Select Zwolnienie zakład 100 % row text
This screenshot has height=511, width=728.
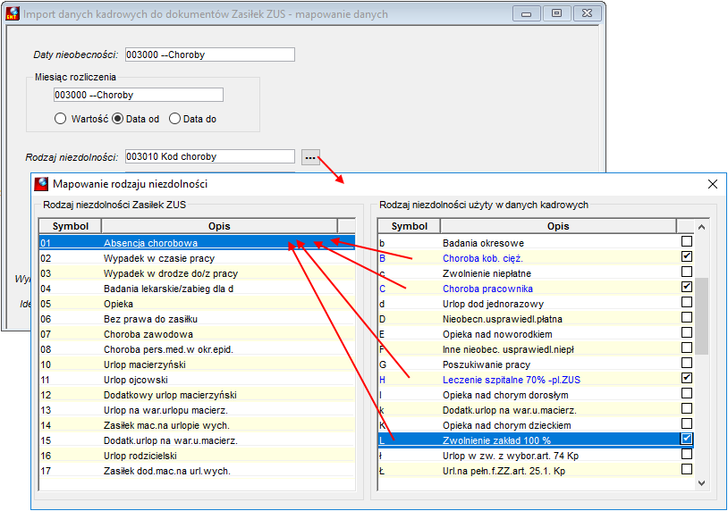pos(496,440)
